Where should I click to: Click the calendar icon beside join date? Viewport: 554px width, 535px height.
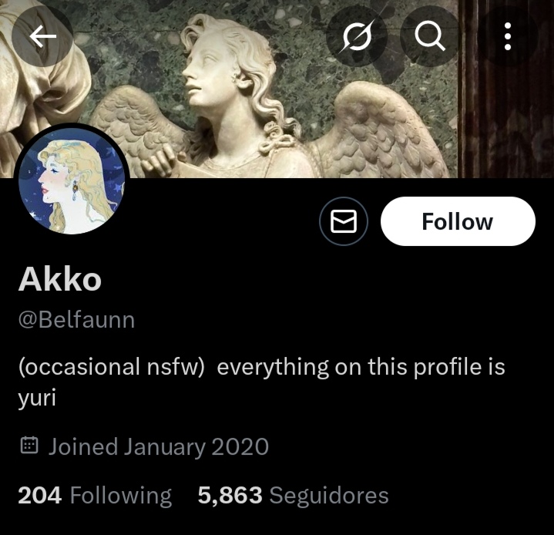[x=29, y=446]
